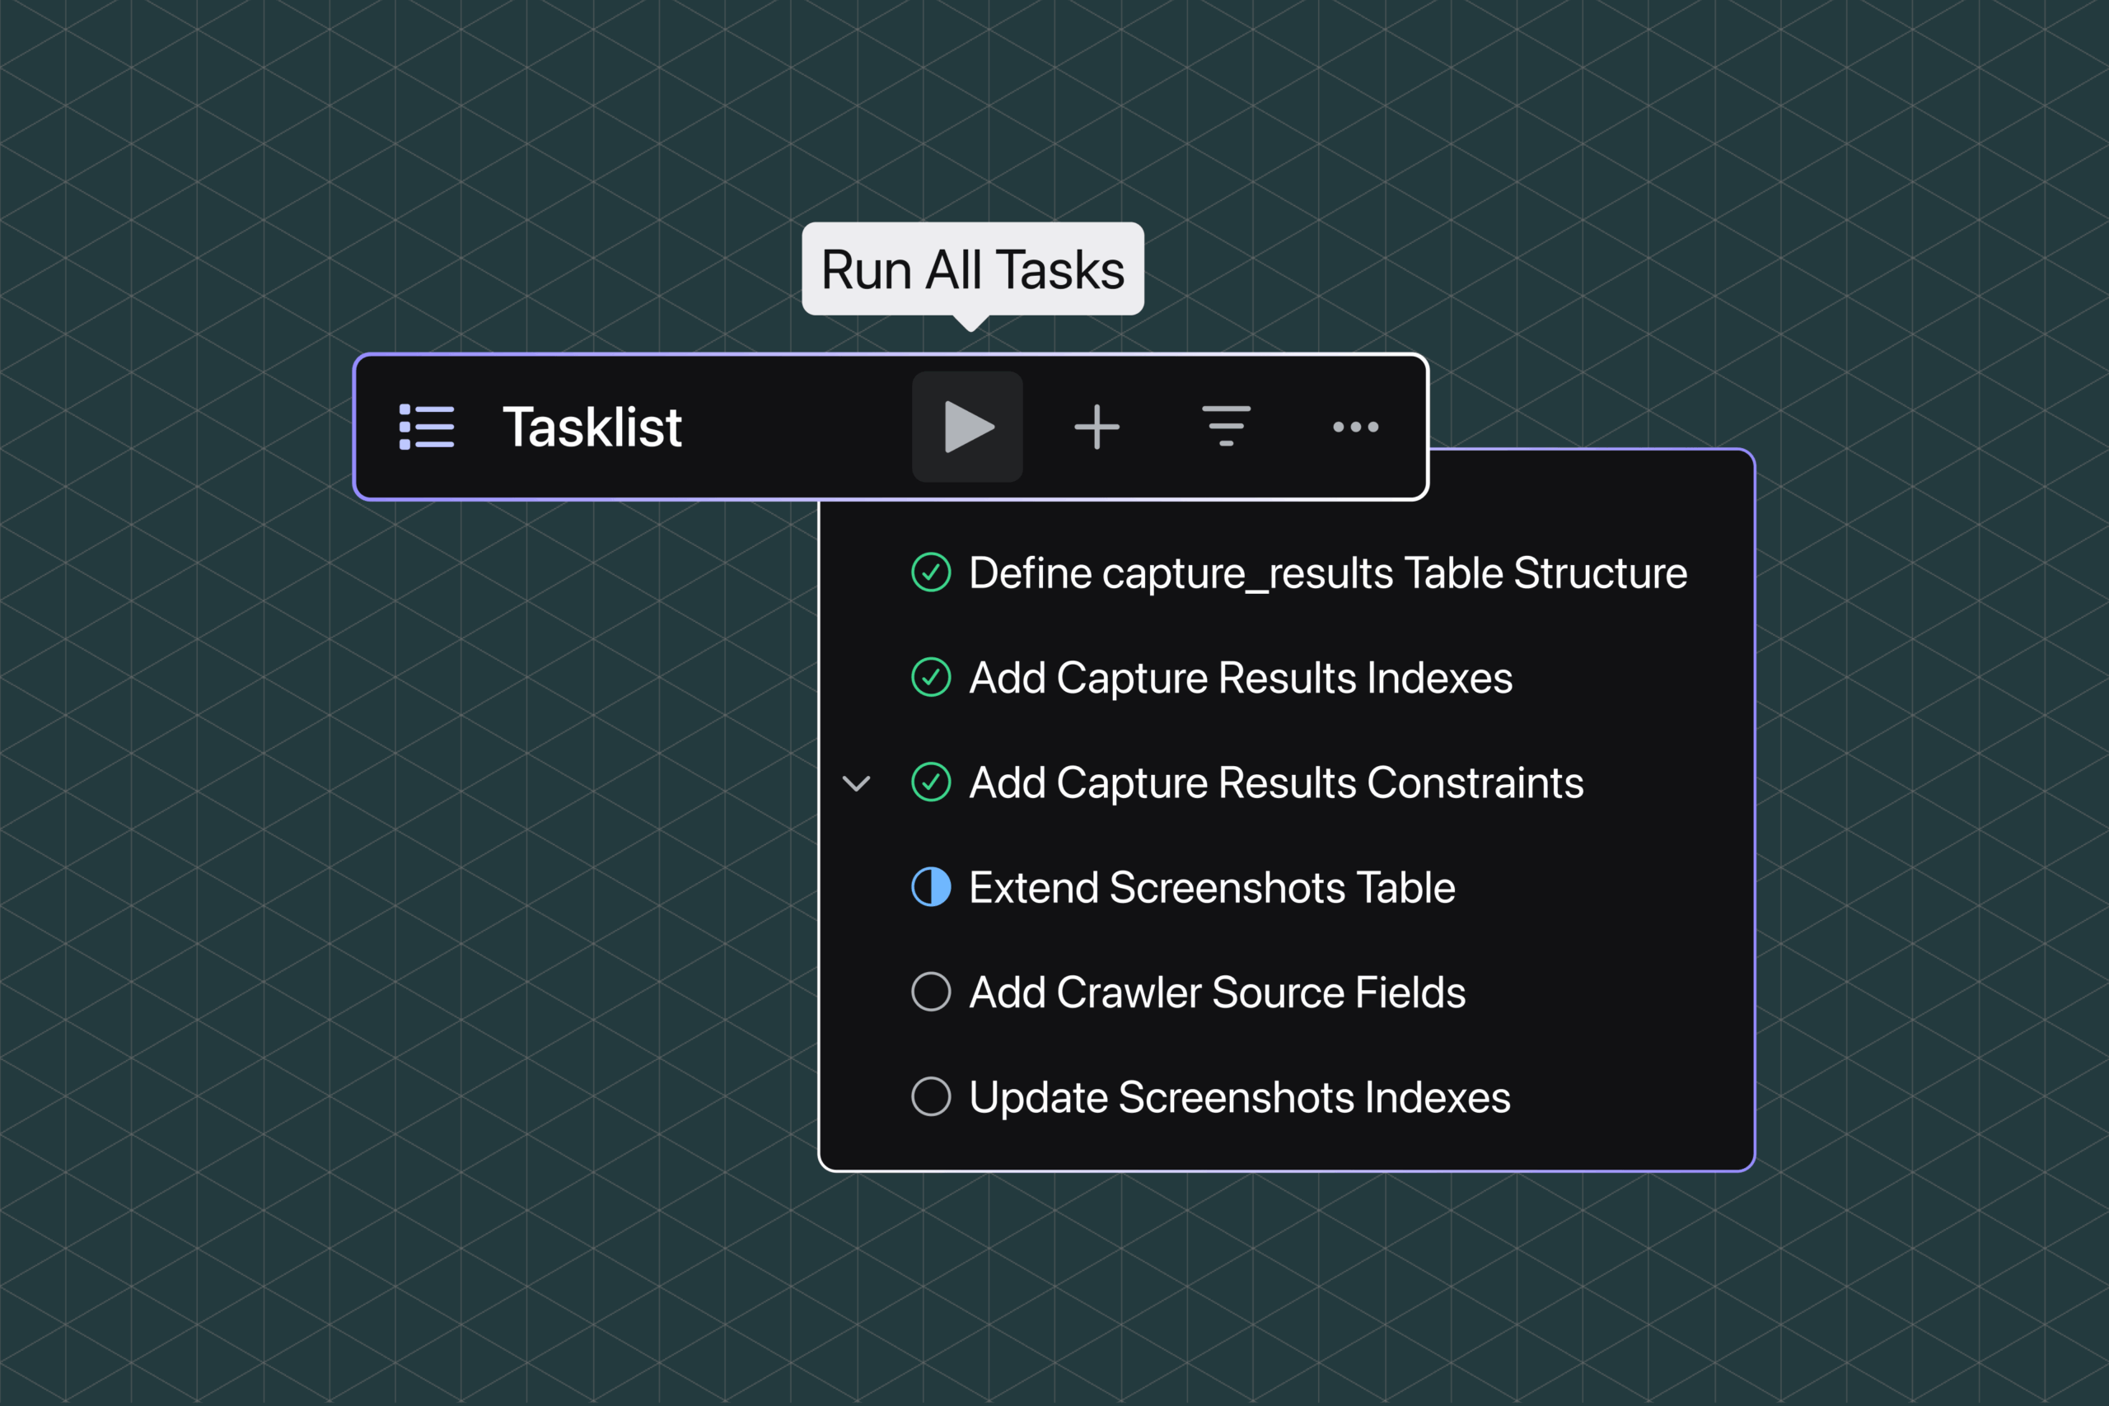Mark Update Screenshots Indexes empty circle

(931, 1096)
